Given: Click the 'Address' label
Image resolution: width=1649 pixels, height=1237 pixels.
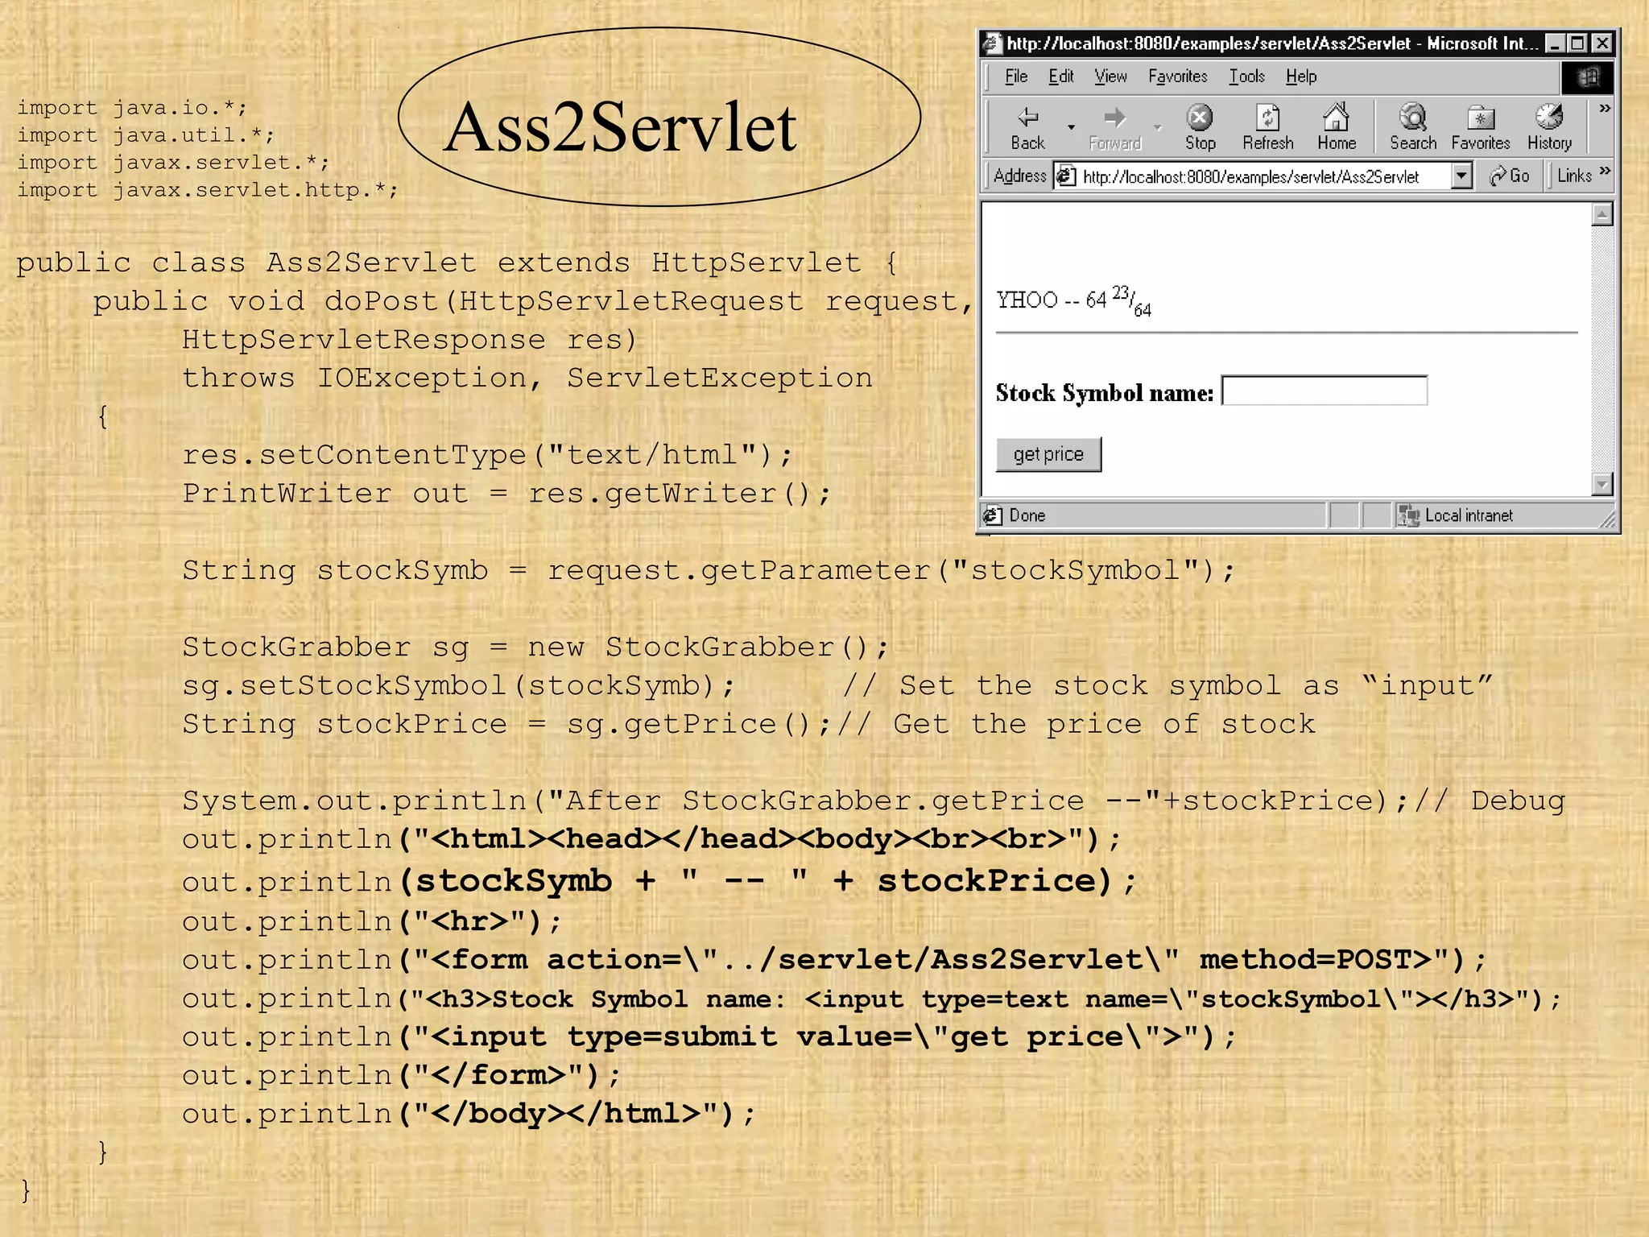Looking at the screenshot, I should point(1019,176).
